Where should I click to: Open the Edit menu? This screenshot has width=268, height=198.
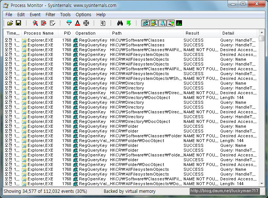coord(21,15)
